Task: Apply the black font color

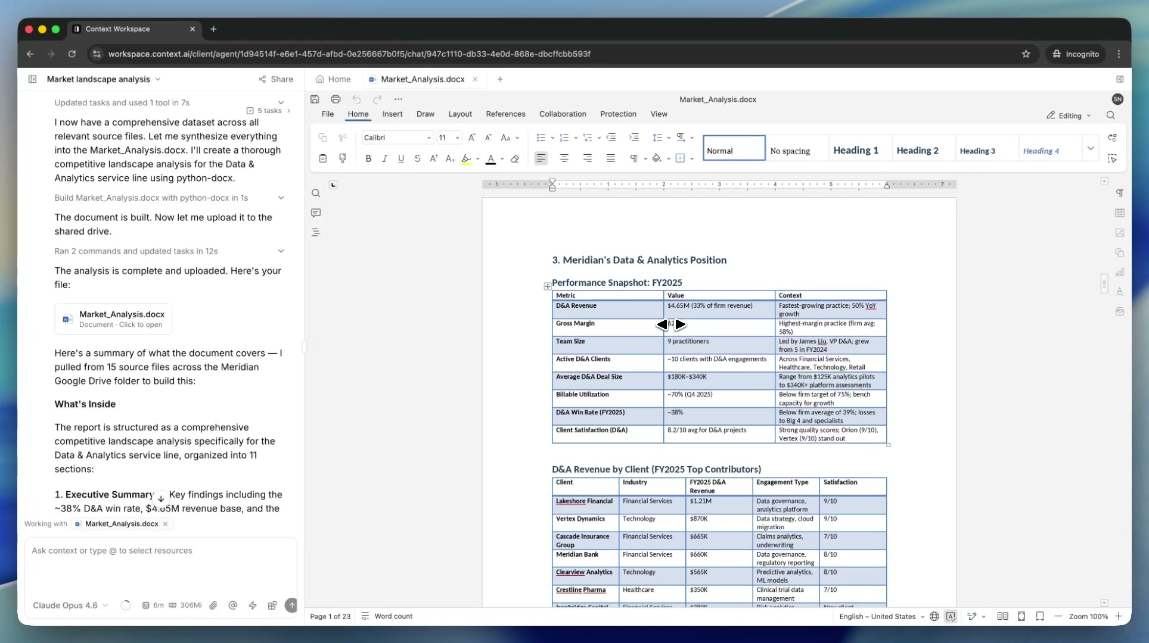Action: click(490, 158)
